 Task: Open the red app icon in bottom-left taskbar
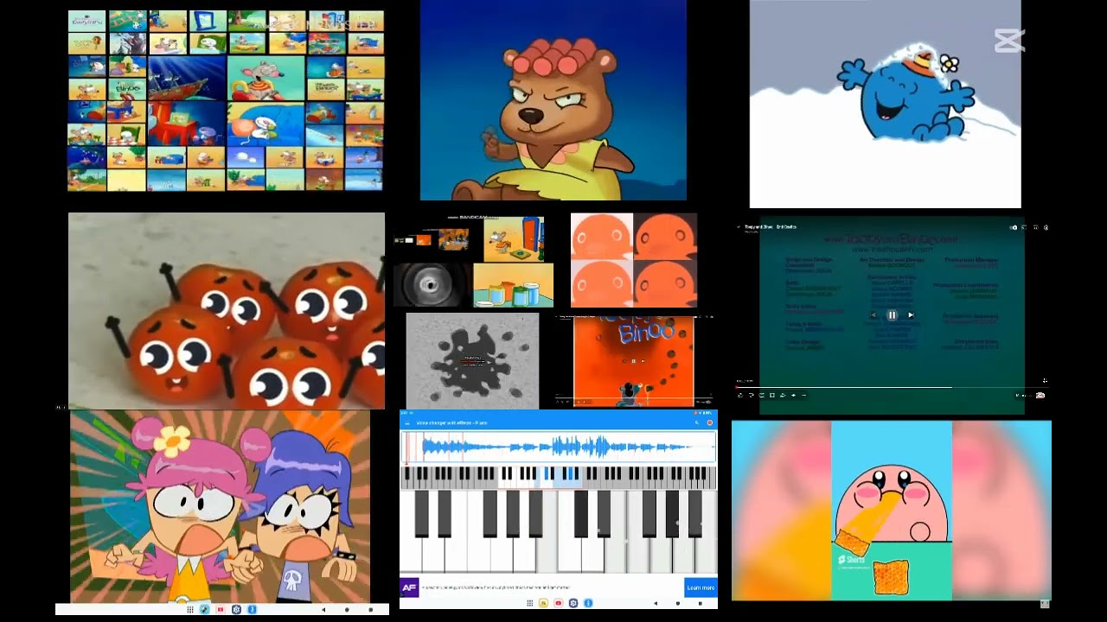pos(221,610)
